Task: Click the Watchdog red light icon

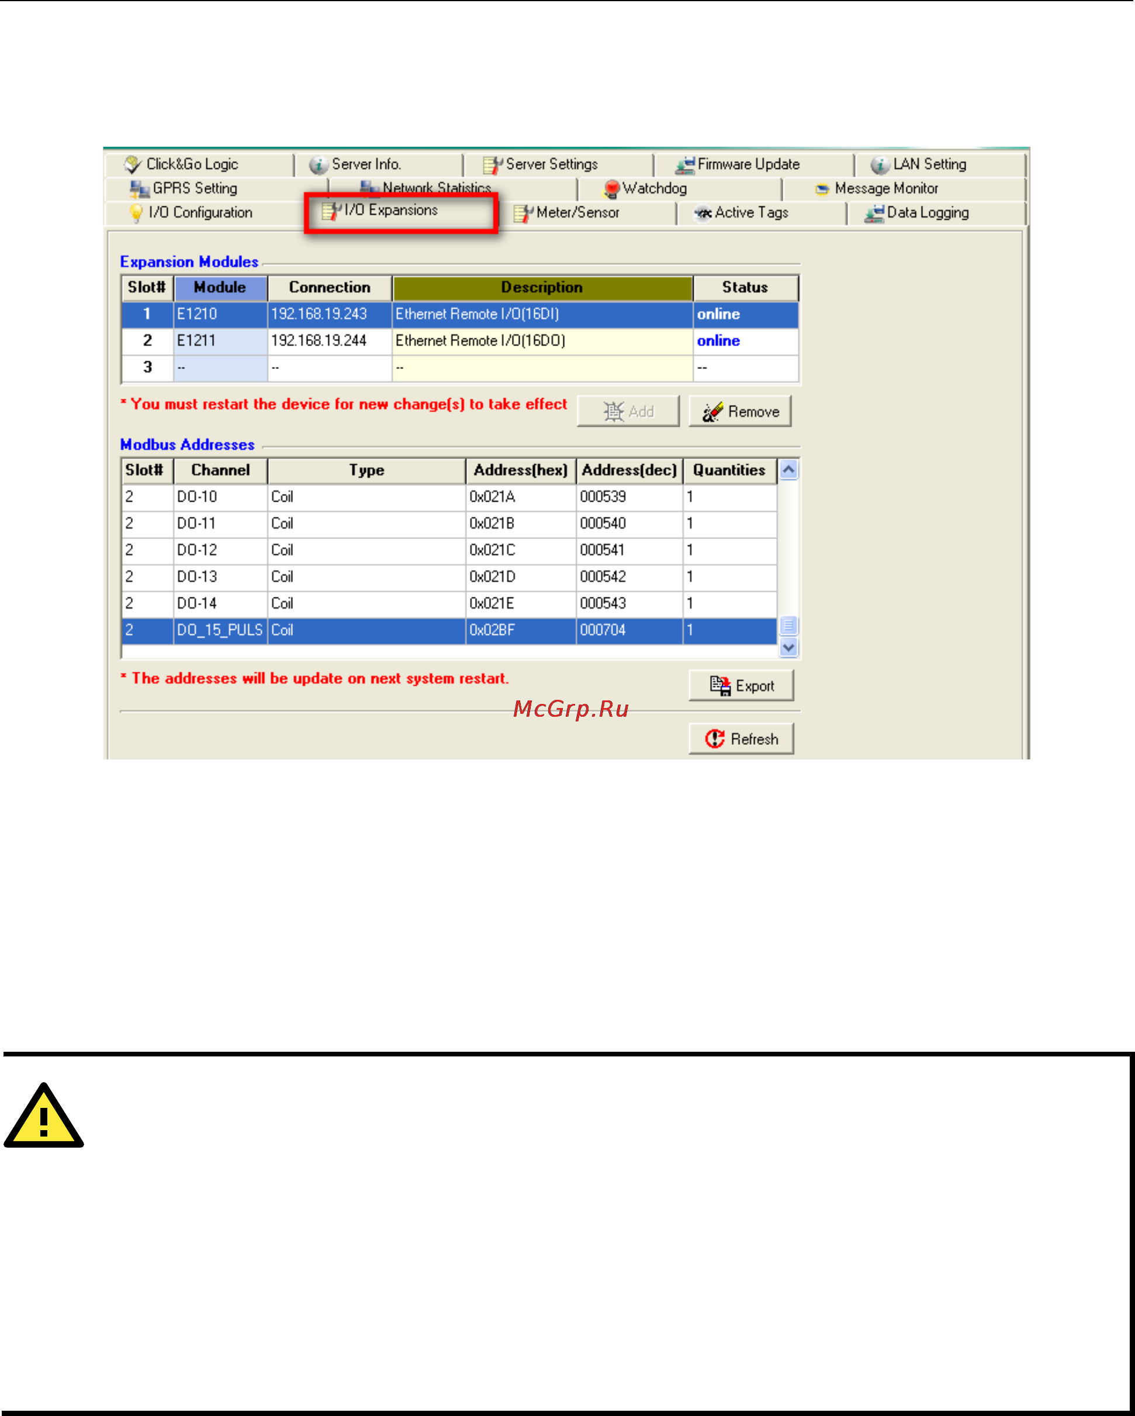Action: click(x=612, y=189)
